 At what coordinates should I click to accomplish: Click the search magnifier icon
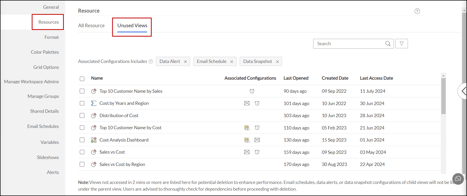(x=388, y=44)
